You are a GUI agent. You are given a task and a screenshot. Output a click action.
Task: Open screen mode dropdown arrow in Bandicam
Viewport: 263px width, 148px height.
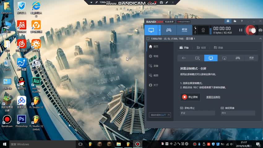160,30
